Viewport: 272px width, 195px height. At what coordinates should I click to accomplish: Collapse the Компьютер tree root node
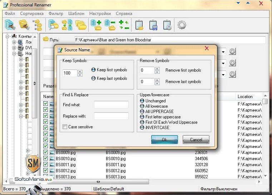click(7, 36)
